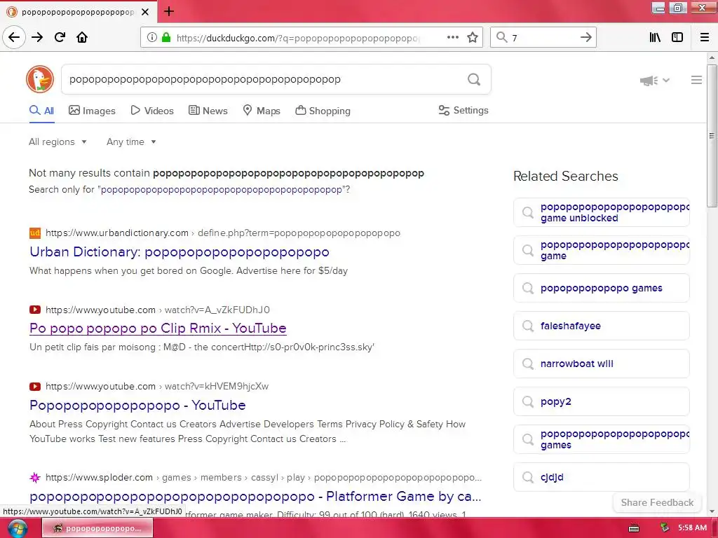This screenshot has height=538, width=718.
Task: Click Search only for exact phrase link
Action: point(222,189)
